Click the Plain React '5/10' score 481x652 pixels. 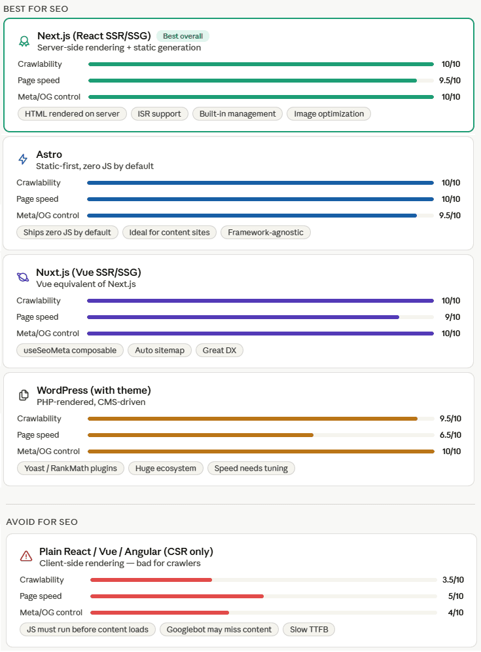(455, 596)
